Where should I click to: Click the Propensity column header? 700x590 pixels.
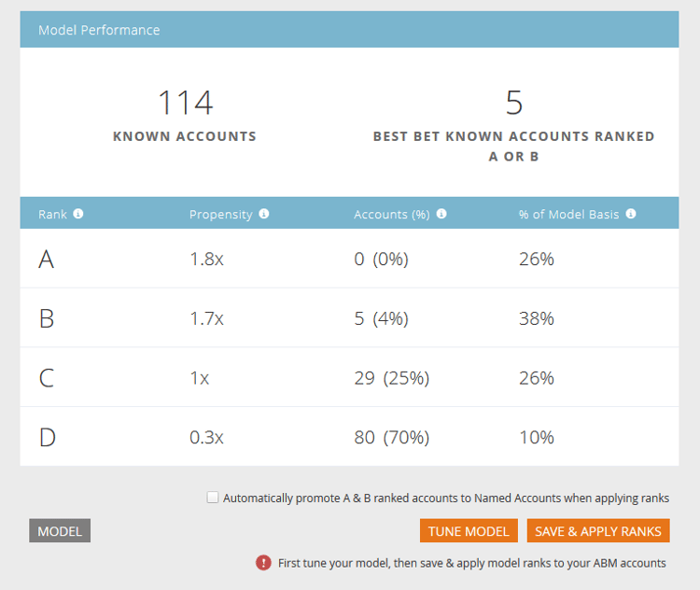click(x=221, y=215)
